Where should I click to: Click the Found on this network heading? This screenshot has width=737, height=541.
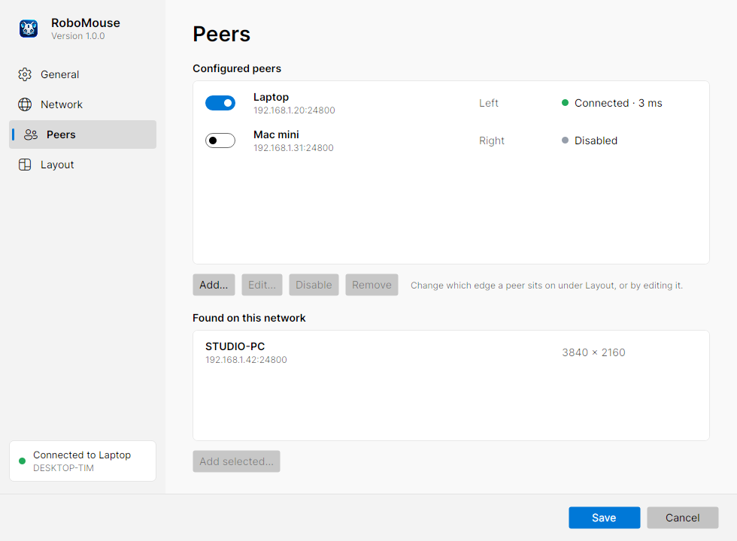click(x=249, y=318)
